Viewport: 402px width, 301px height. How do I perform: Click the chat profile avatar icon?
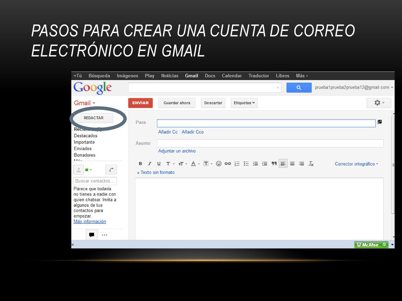click(x=79, y=170)
